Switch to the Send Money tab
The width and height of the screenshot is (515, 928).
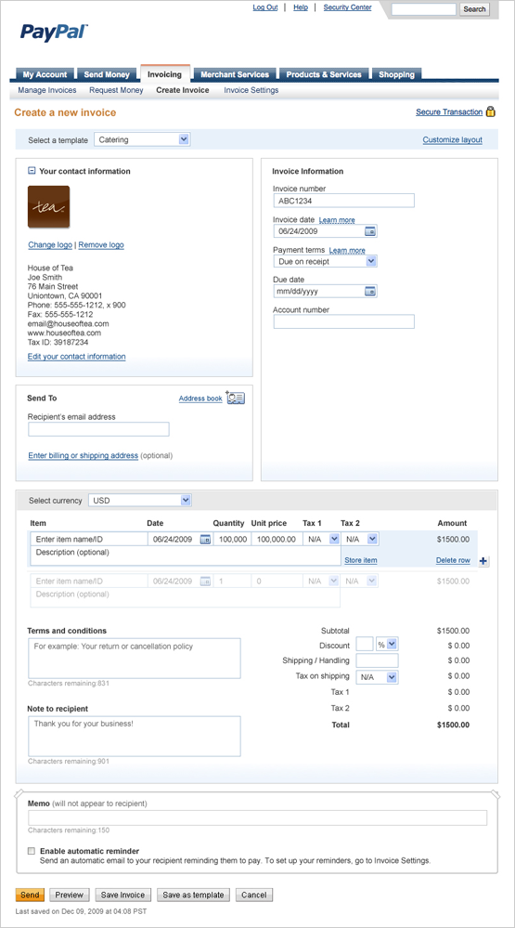coord(107,74)
